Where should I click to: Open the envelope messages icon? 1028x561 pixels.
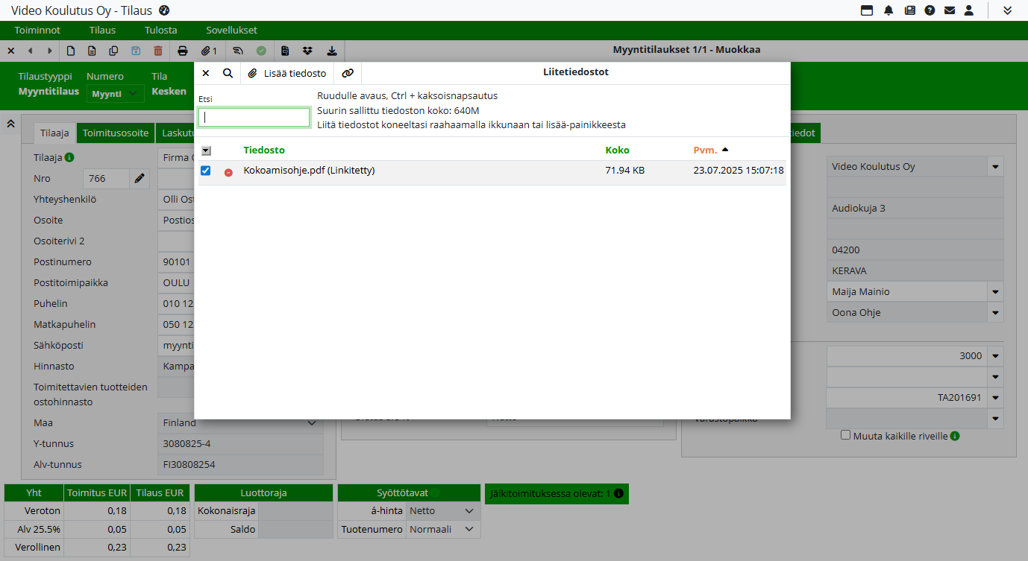tap(950, 10)
